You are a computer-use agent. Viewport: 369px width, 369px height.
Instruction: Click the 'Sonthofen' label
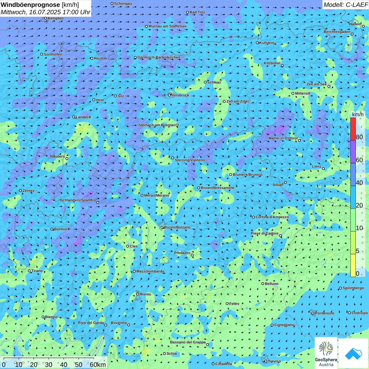(x=53, y=54)
